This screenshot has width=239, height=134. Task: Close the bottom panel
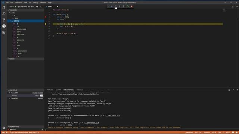237,90
